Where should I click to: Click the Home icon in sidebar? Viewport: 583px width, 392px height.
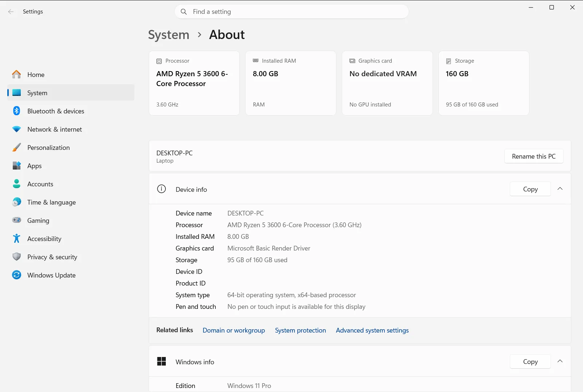[x=16, y=74]
